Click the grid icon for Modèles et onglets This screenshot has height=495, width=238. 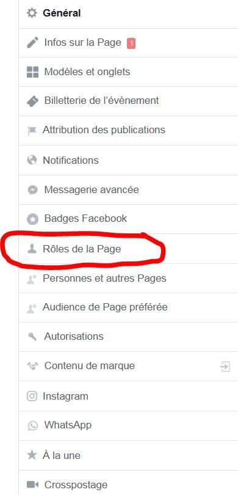(32, 72)
